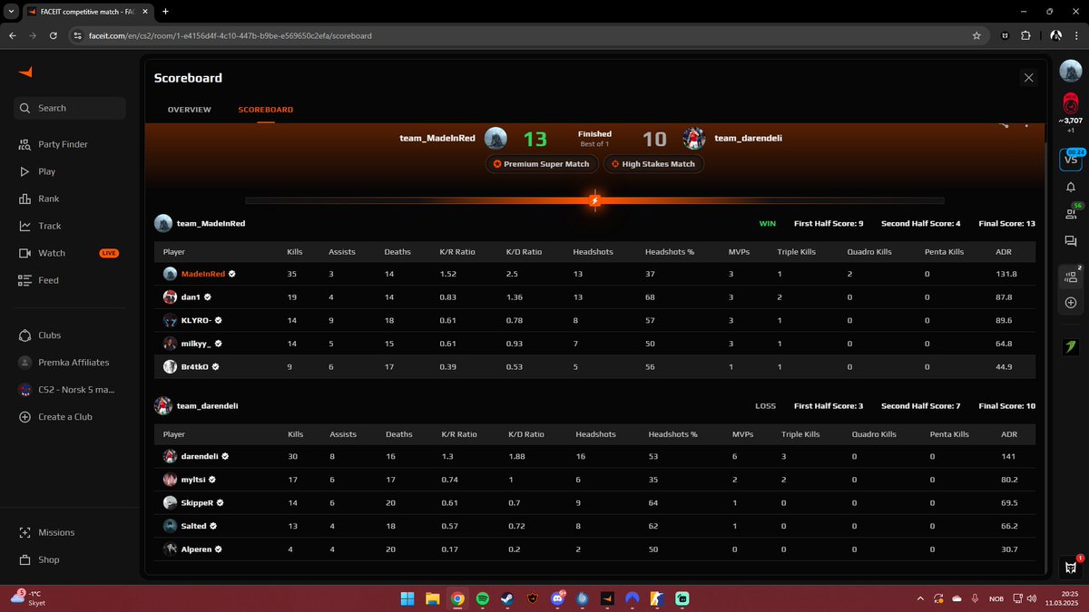Click the browser address bar URL
This screenshot has height=612, width=1089.
231,35
